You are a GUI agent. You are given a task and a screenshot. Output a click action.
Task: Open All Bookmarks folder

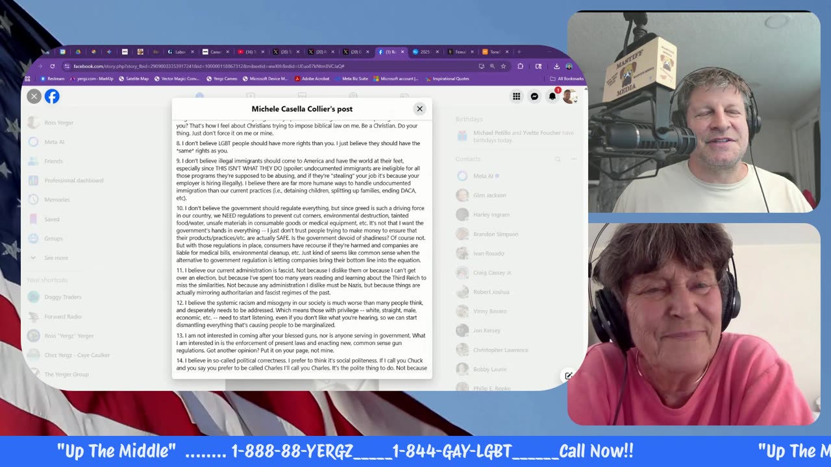567,78
